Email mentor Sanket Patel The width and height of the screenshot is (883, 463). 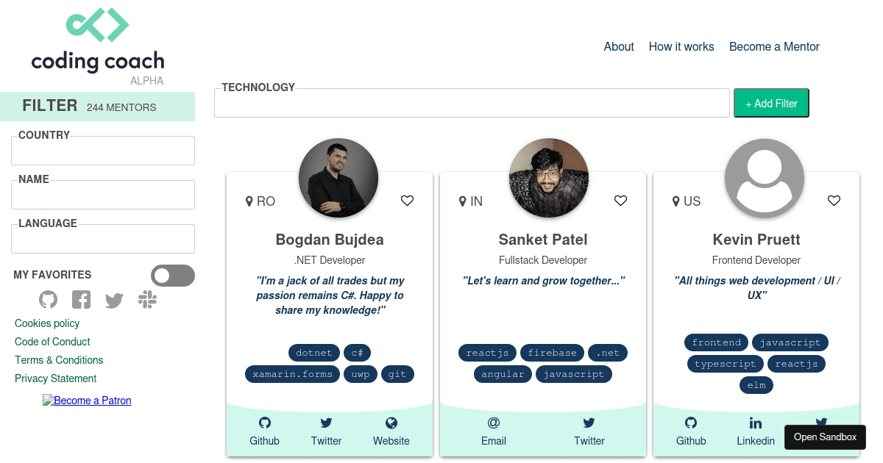pyautogui.click(x=493, y=431)
